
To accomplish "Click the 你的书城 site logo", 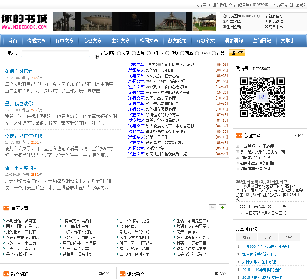I will tap(24, 21).
